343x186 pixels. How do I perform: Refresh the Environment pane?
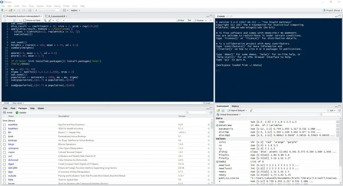tap(339, 111)
